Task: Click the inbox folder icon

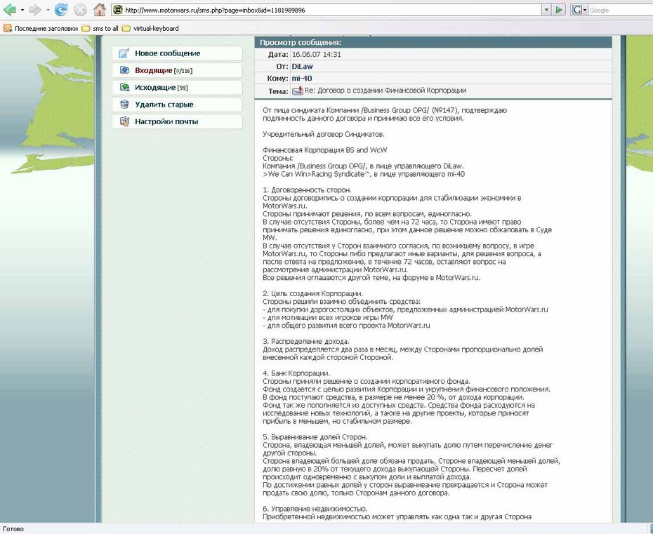Action: click(124, 70)
